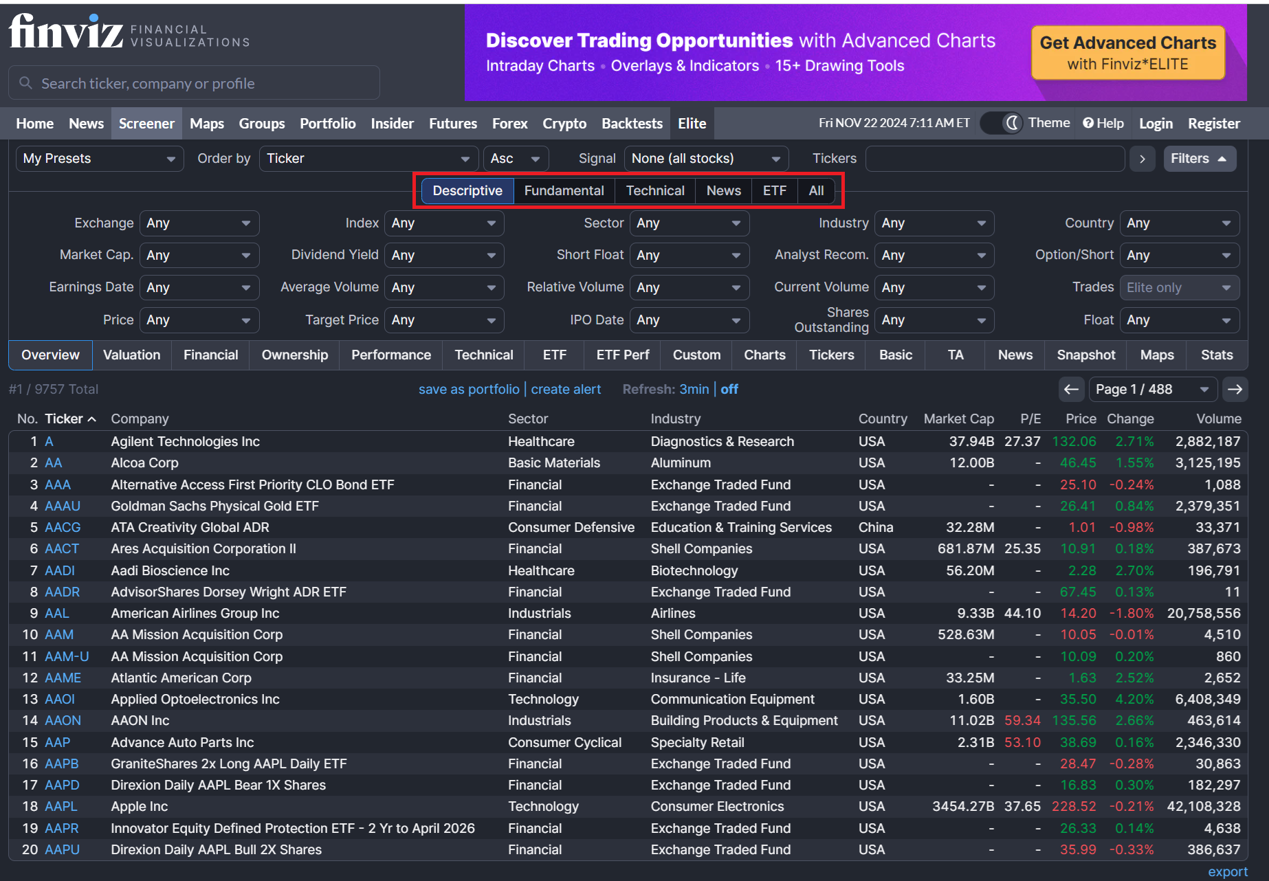Click the Register link

(1214, 124)
